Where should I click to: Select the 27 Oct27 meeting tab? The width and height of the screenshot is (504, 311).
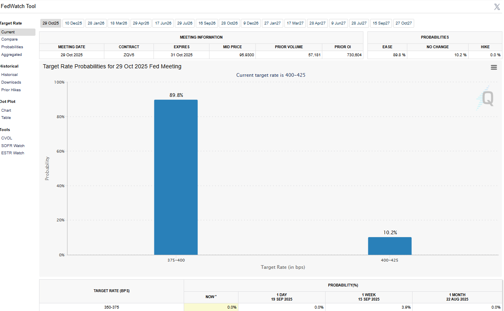tap(404, 23)
